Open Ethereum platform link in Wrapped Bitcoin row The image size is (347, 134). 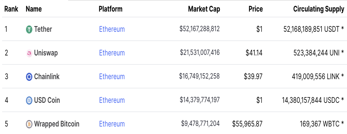pyautogui.click(x=112, y=124)
